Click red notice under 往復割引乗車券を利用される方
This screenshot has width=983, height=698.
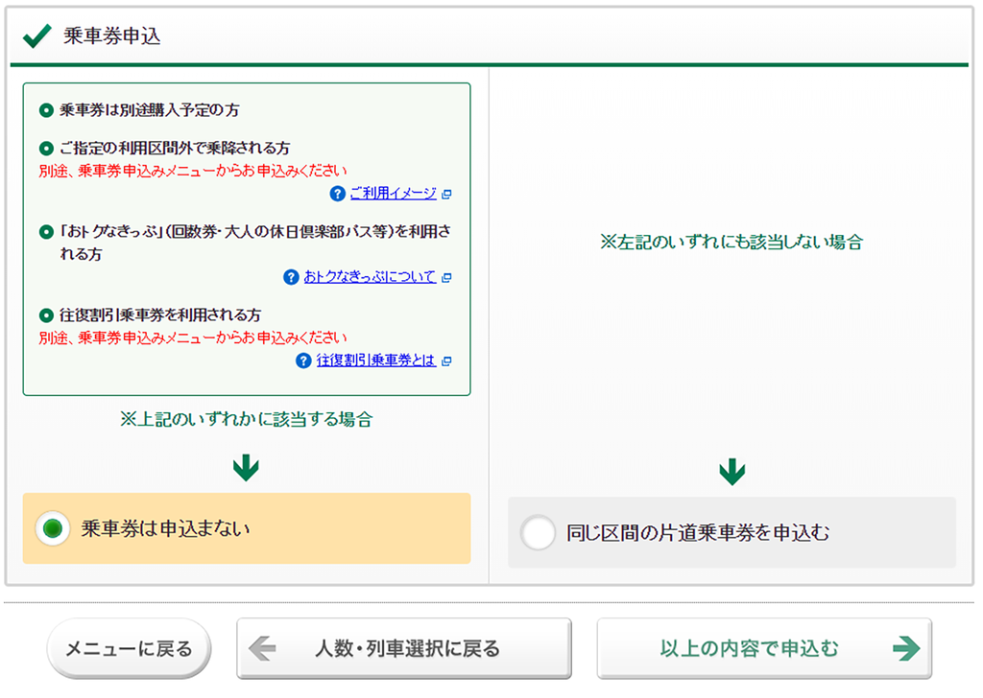point(193,338)
